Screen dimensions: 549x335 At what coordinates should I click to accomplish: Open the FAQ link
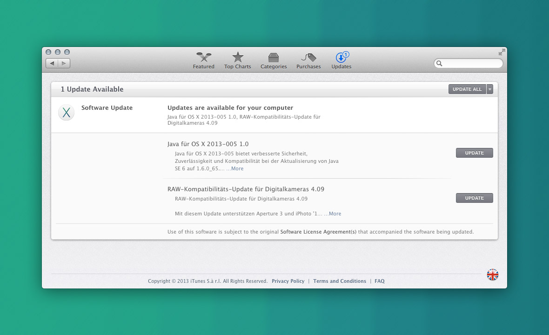(380, 281)
